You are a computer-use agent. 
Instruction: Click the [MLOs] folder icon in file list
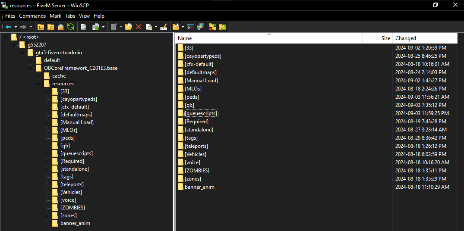click(x=180, y=89)
